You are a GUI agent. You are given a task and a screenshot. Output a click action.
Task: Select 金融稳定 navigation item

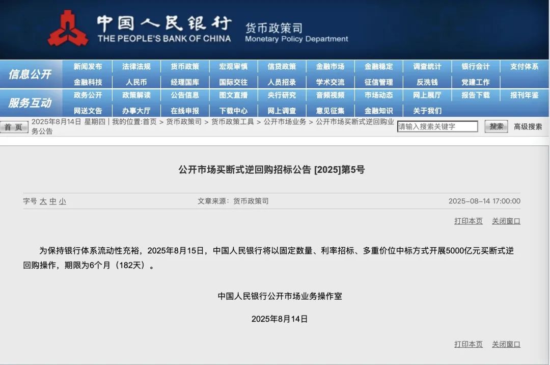tap(378, 66)
